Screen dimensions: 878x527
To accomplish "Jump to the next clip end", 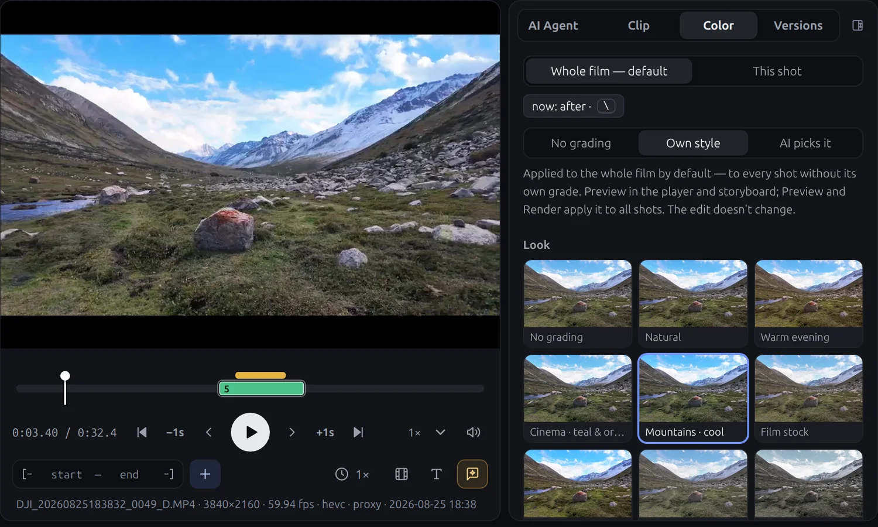I will pos(358,432).
